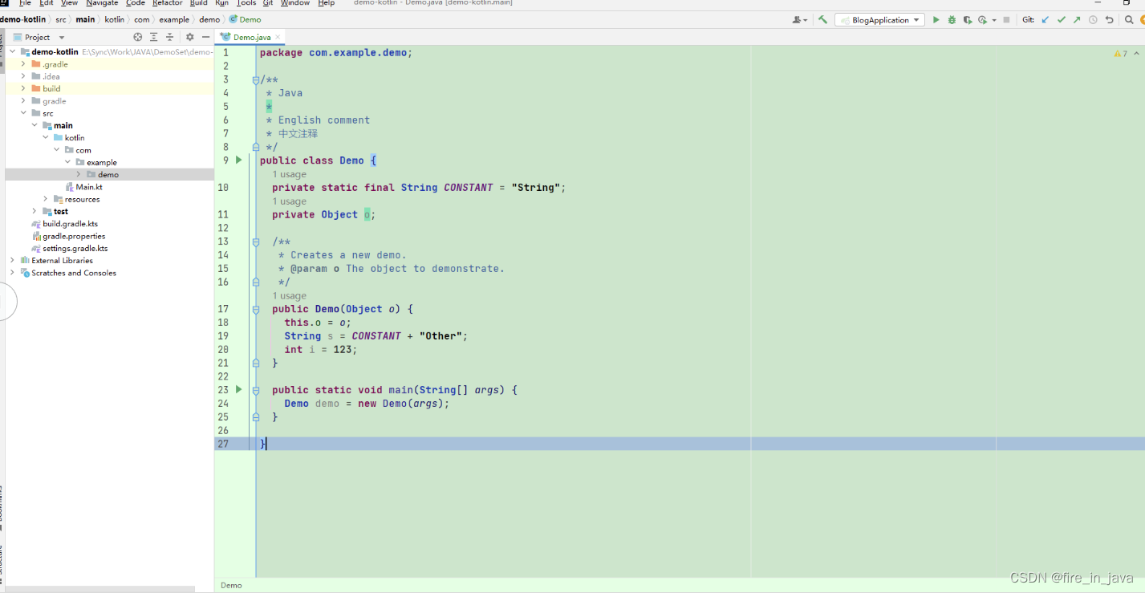Viewport: 1145px width, 593px height.
Task: Select Opened File crosshair icon in Project panel
Action: click(137, 37)
